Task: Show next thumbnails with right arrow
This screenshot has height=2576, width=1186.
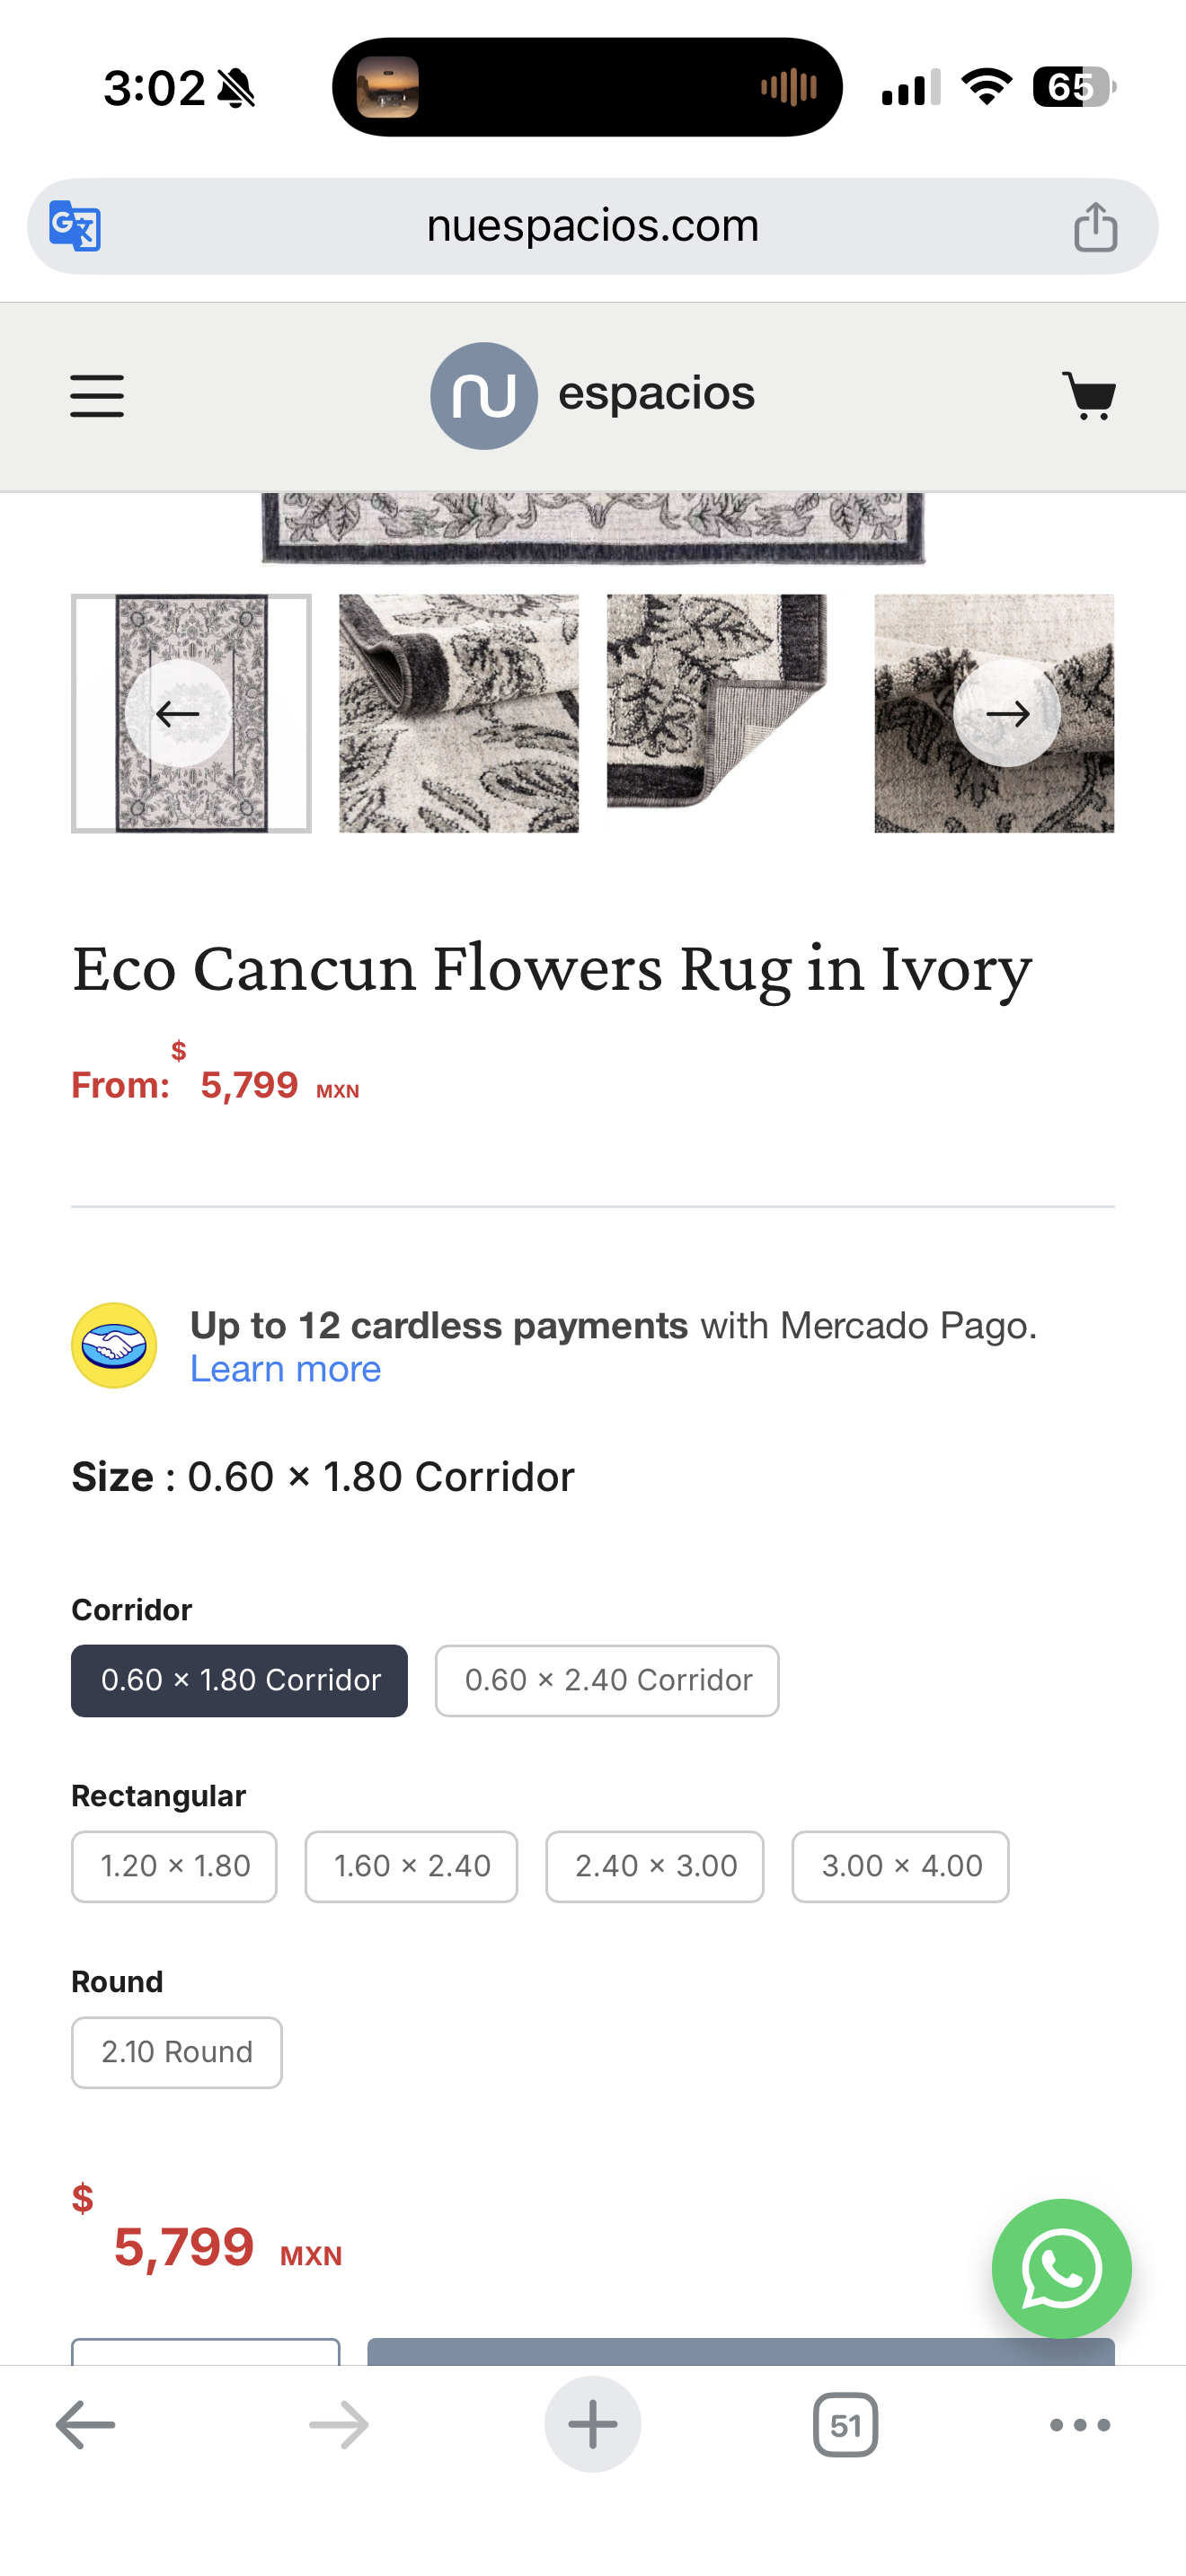Action: tap(1006, 714)
